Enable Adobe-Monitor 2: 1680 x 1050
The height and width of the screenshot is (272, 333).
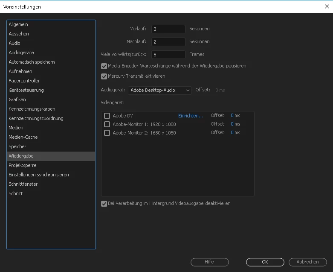(107, 133)
